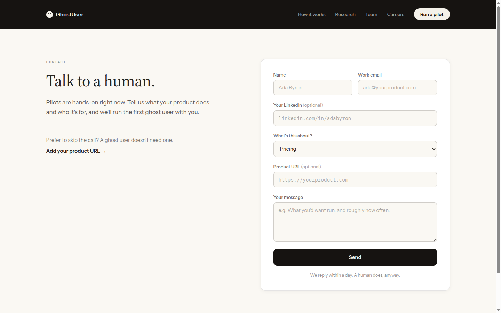Image resolution: width=501 pixels, height=313 pixels.
Task: Click the "What's this about?" label
Action: tap(293, 136)
